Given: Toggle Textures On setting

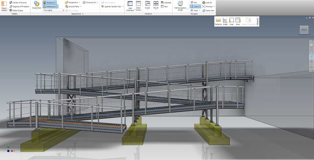Looking at the screenshot, I should (89, 2).
